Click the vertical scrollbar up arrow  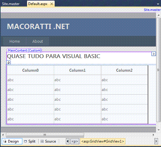158,15
